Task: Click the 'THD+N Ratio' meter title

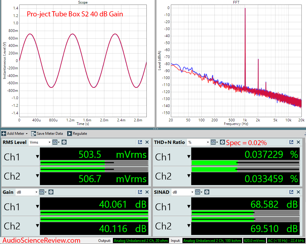Action: [169, 142]
